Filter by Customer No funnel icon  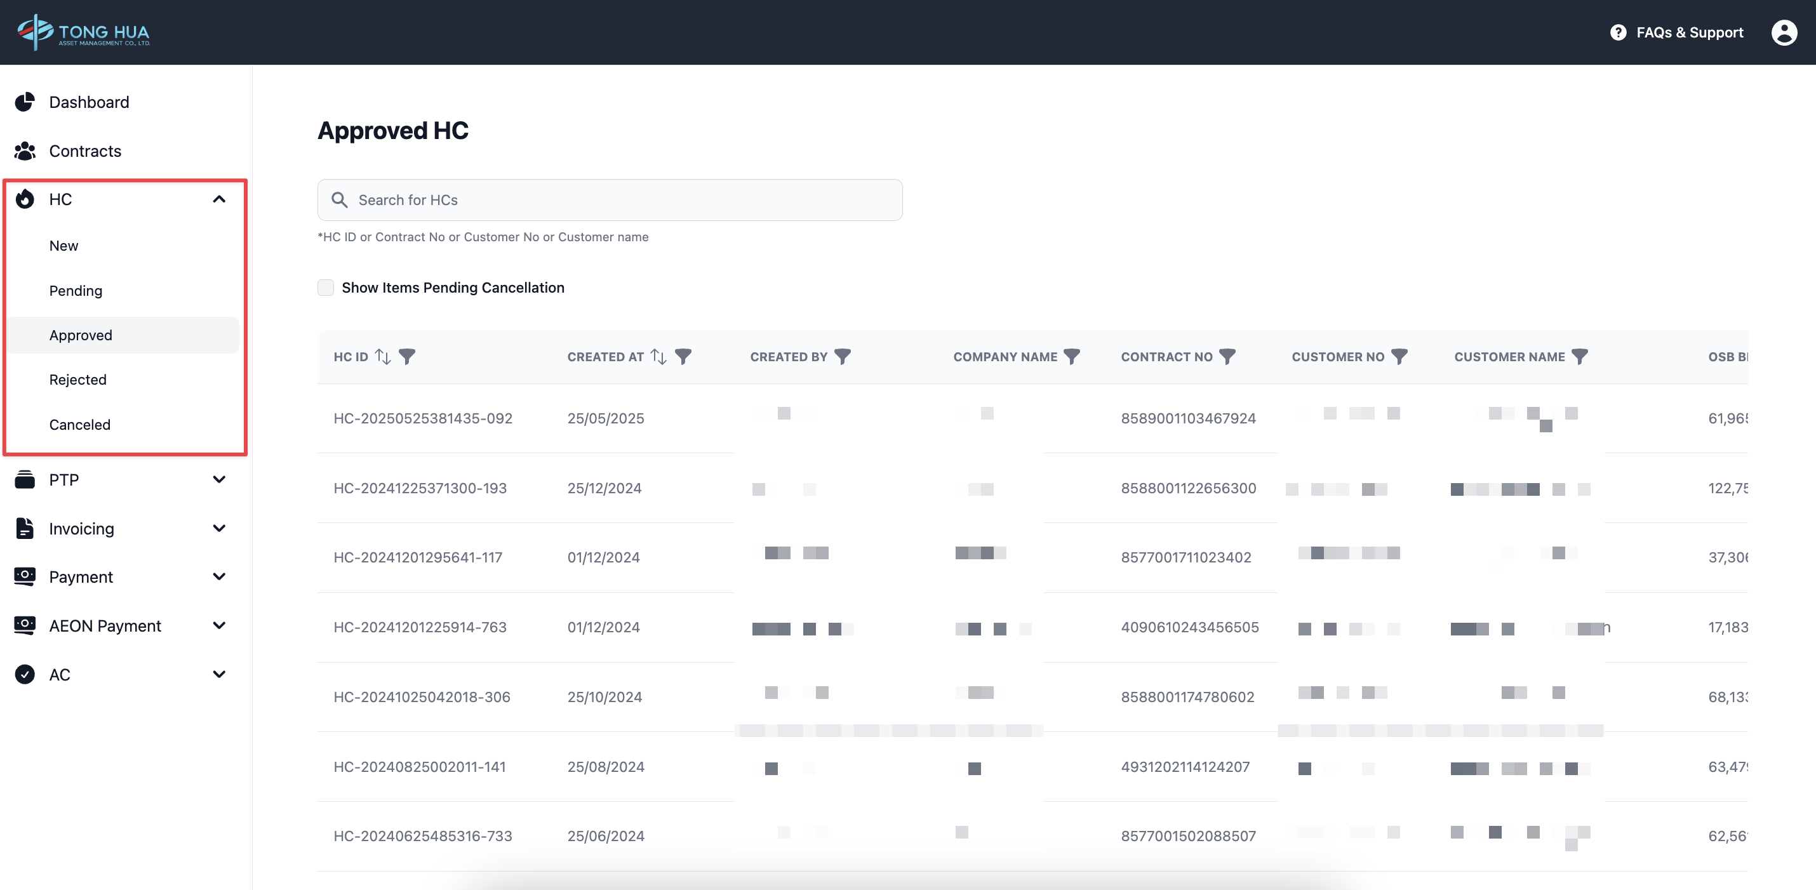1399,357
